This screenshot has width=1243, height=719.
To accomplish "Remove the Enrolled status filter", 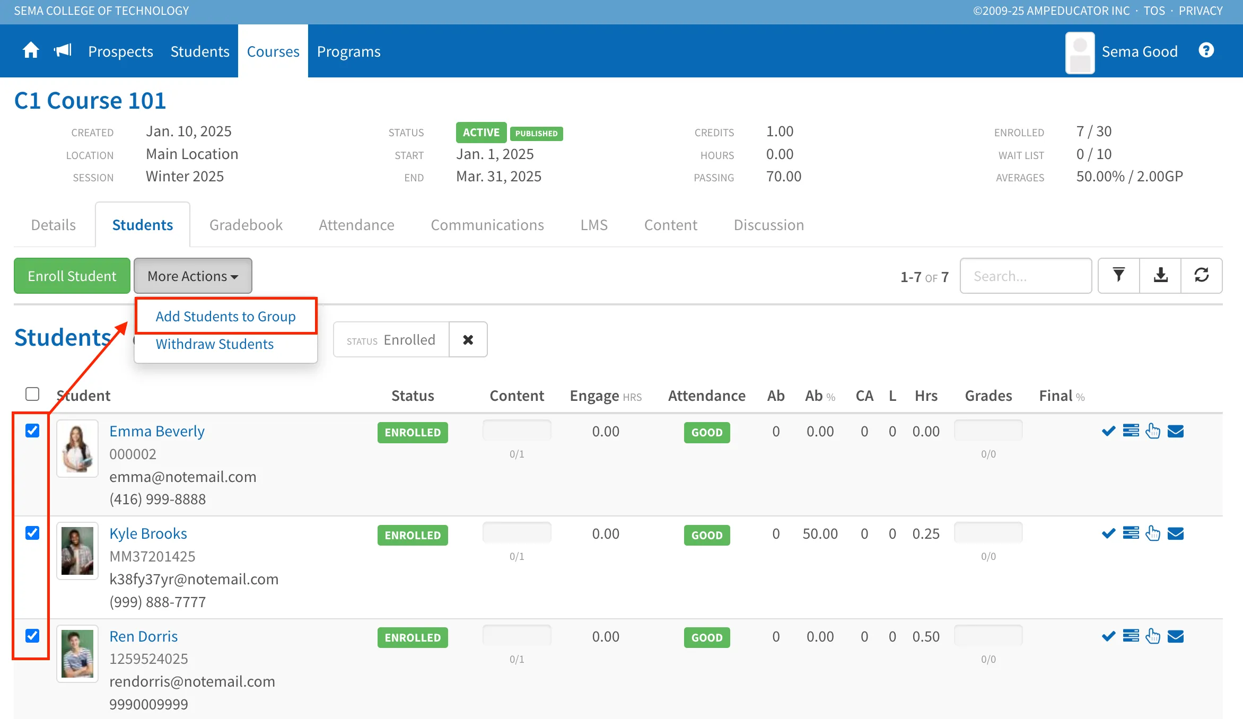I will (468, 339).
